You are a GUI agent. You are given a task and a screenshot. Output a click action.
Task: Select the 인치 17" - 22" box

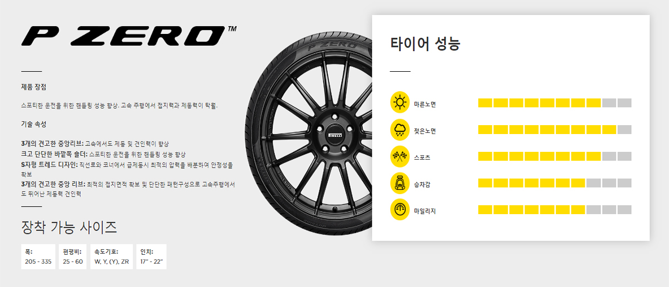[x=152, y=256]
